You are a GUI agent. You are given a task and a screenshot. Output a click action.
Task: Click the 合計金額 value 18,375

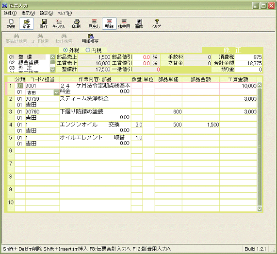coord(248,63)
